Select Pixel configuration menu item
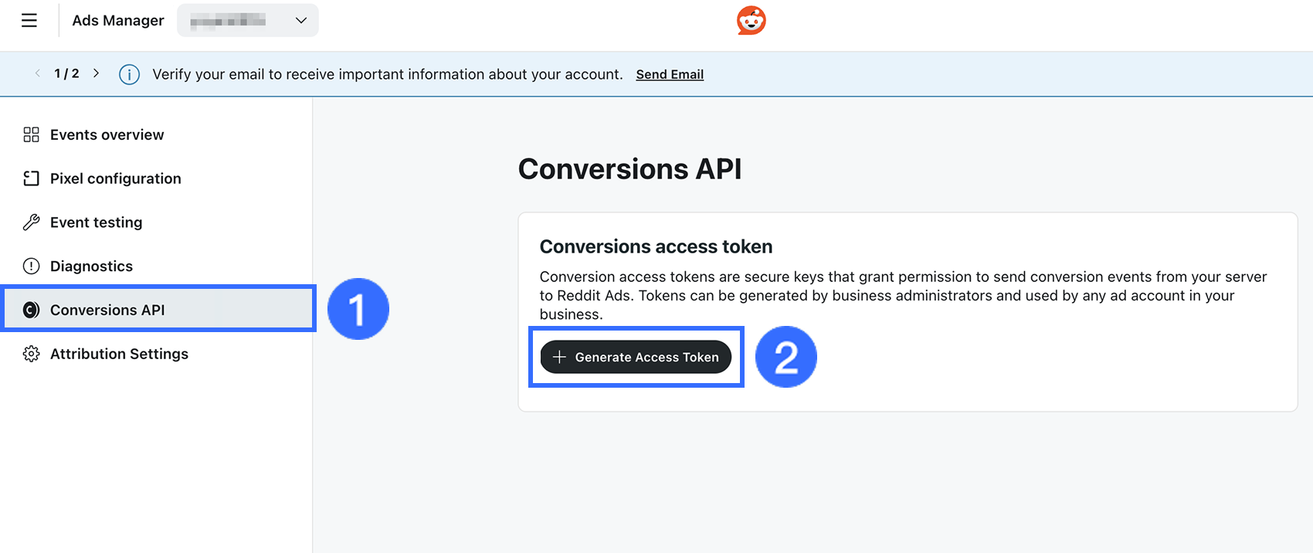The image size is (1313, 553). coord(115,178)
